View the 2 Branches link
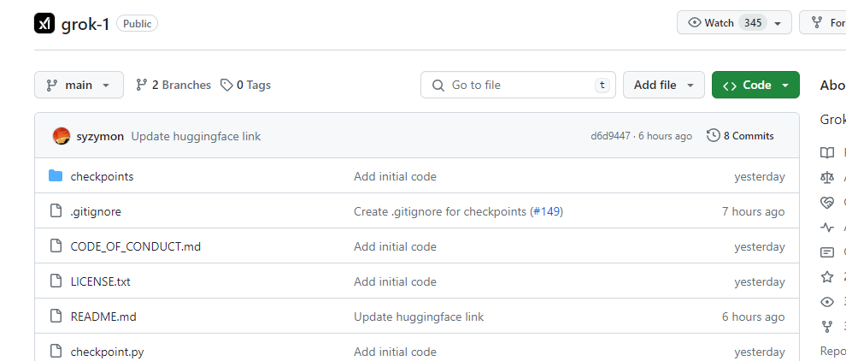The width and height of the screenshot is (846, 361). pos(173,85)
